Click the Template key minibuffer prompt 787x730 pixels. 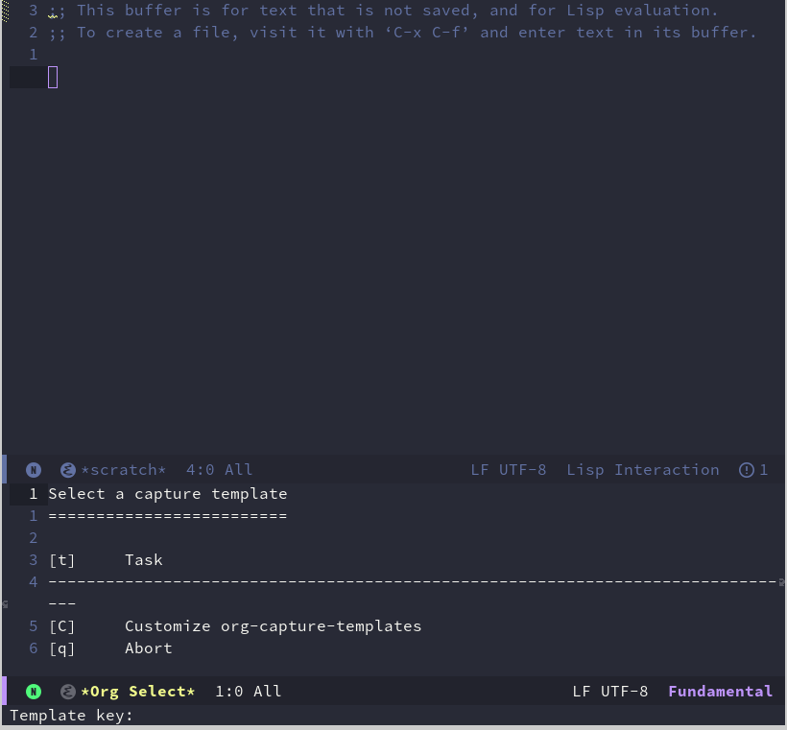tap(72, 716)
